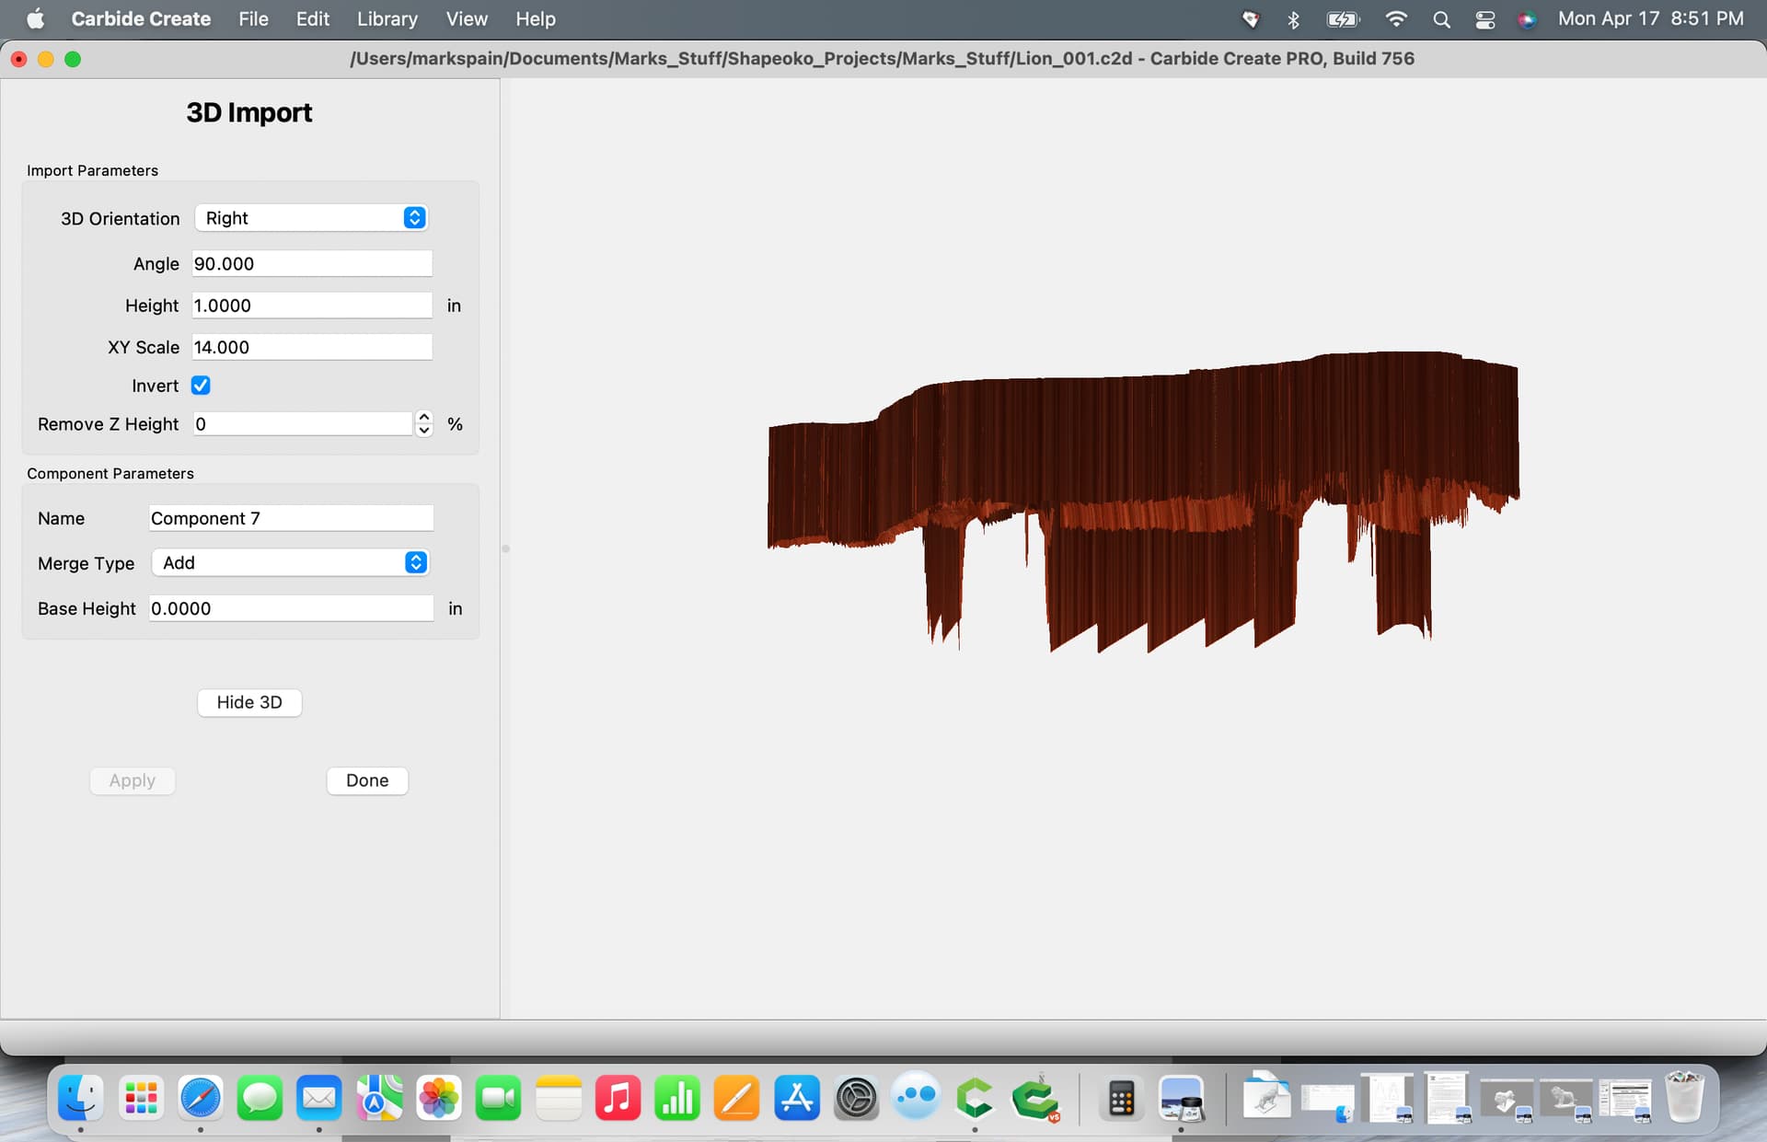Viewport: 1767px width, 1142px height.
Task: Click the Bluetooth icon in menu bar
Action: pos(1293,19)
